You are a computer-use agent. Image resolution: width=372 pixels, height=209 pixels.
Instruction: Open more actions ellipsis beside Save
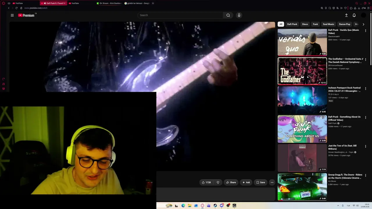coord(272,182)
